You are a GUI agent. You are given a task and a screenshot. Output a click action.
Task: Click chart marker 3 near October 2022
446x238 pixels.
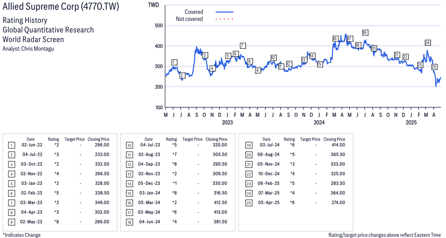(204, 56)
